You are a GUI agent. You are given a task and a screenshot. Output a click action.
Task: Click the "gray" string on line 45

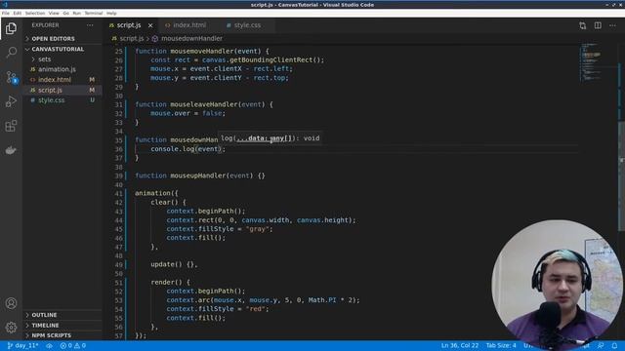coord(258,229)
